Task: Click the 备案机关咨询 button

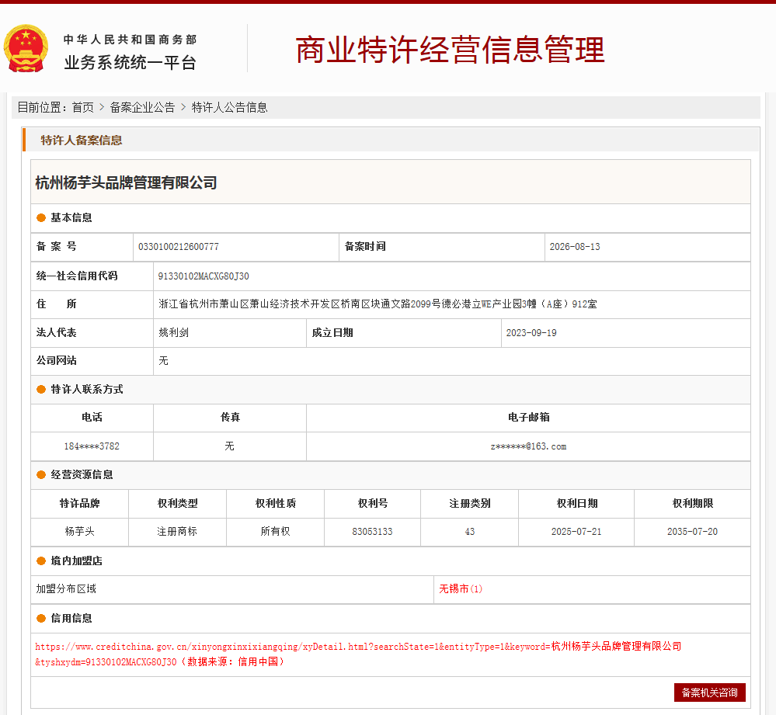Action: [710, 692]
